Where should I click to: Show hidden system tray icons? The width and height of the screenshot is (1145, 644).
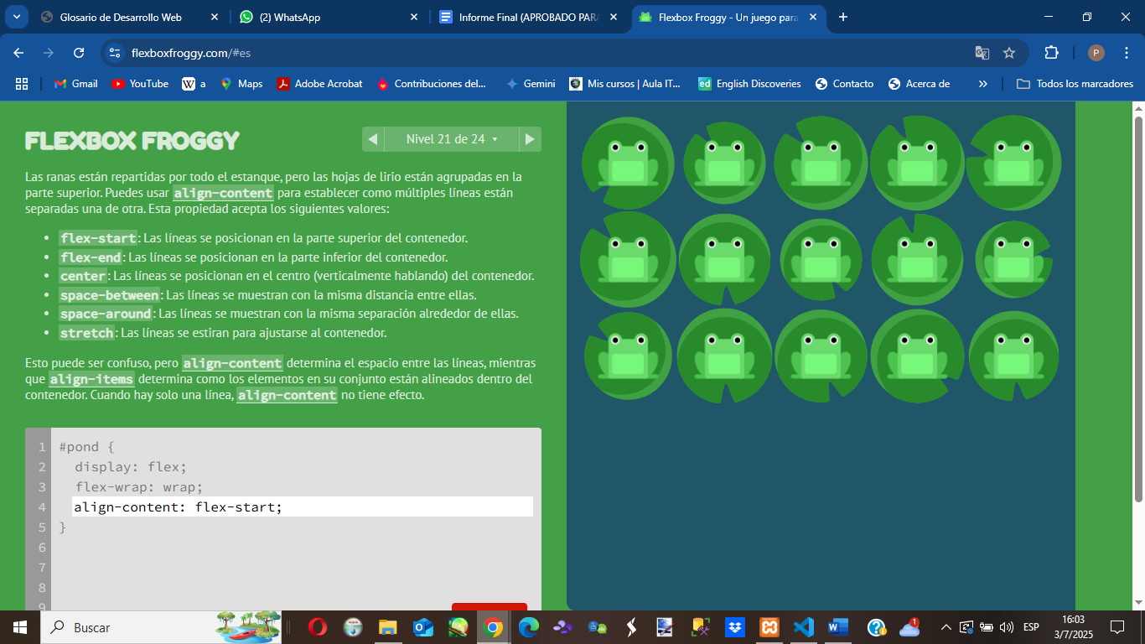click(946, 627)
